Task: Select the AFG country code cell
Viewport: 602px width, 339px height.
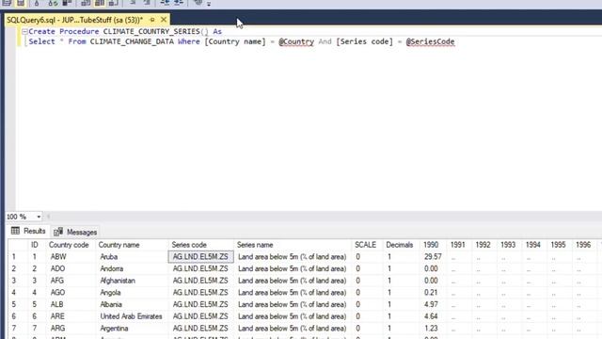Action: click(x=71, y=281)
